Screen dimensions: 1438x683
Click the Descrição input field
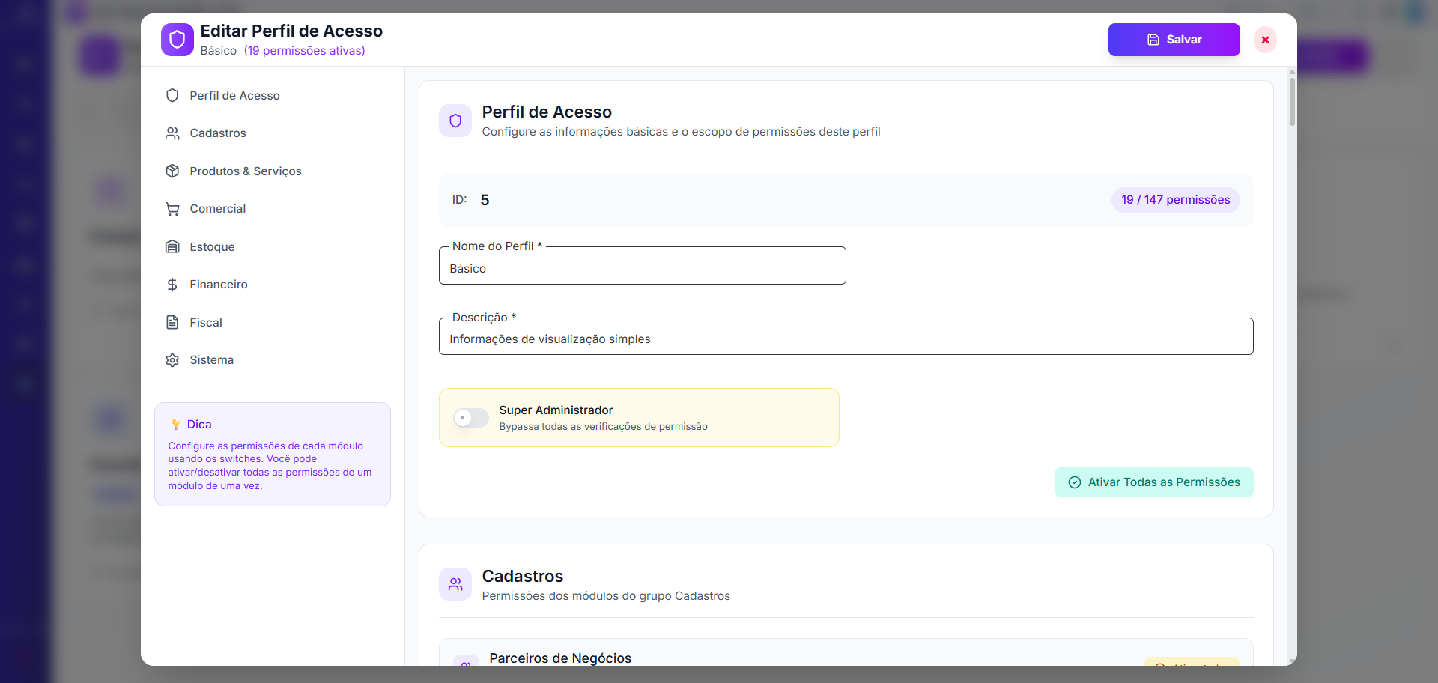846,336
